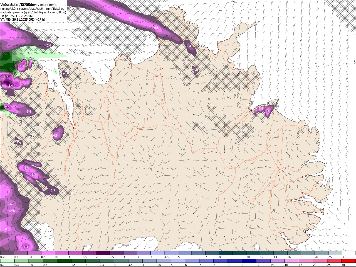
Task: Click the Veðurstofan/IS750dev title text
Action: tap(18, 4)
